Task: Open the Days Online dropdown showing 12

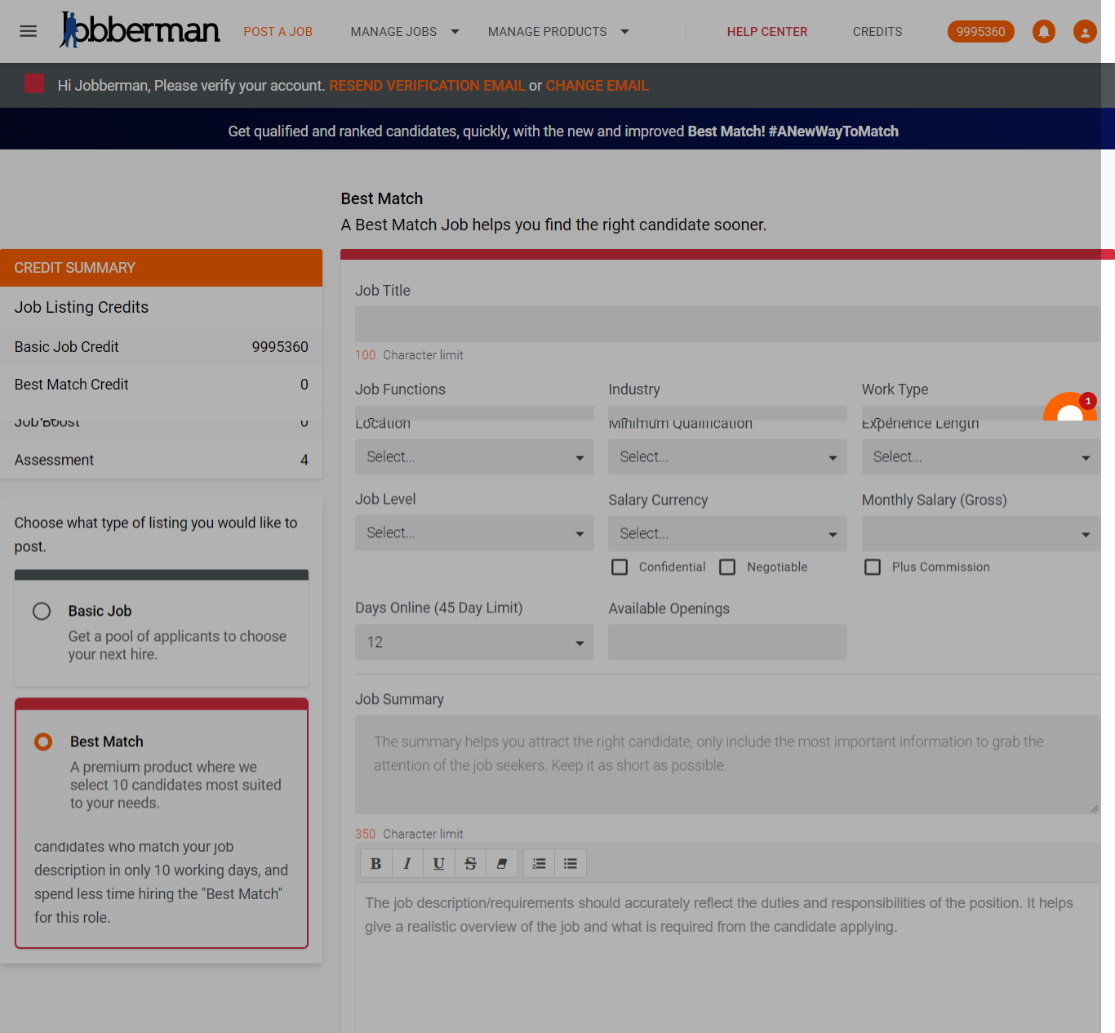Action: tap(474, 643)
